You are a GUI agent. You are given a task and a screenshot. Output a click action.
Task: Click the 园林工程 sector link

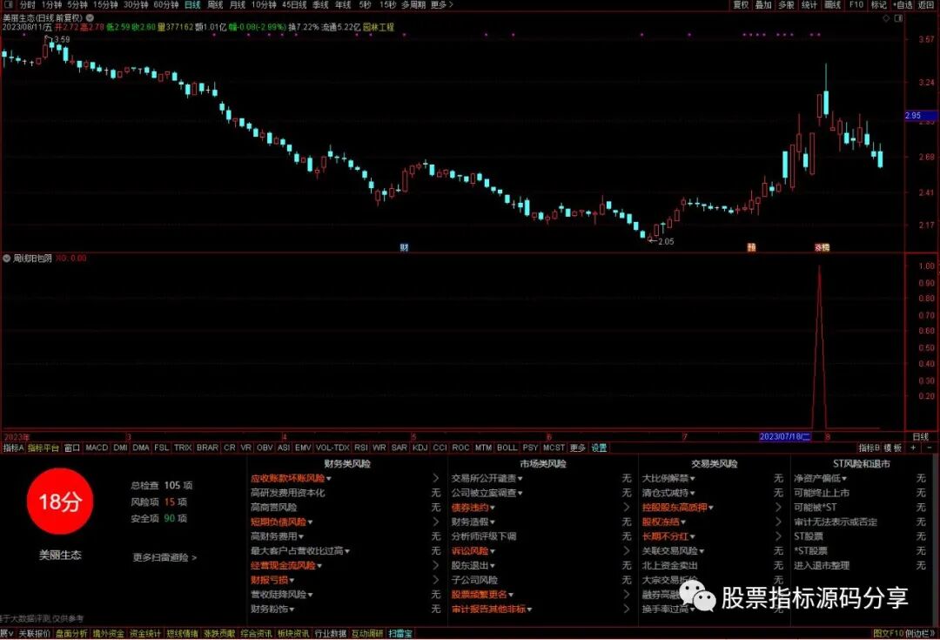379,27
